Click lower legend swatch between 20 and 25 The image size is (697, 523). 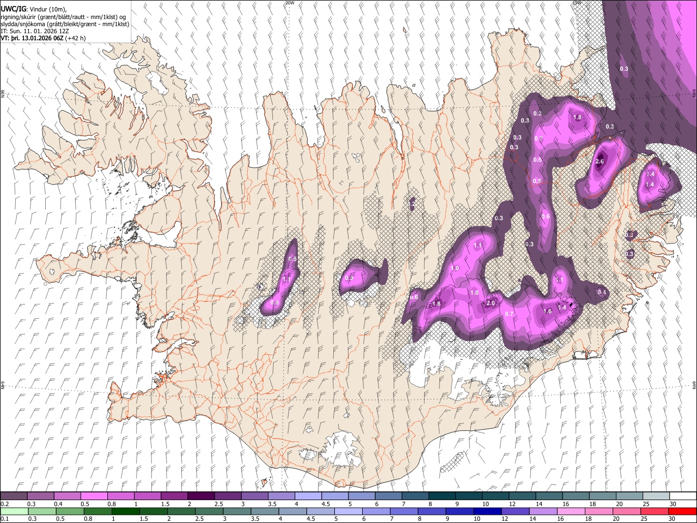[628, 511]
